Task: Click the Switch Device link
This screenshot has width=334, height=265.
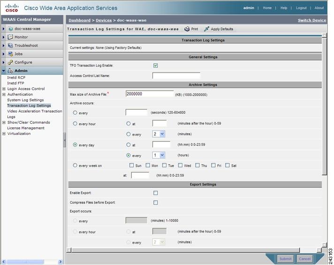Action: [312, 20]
